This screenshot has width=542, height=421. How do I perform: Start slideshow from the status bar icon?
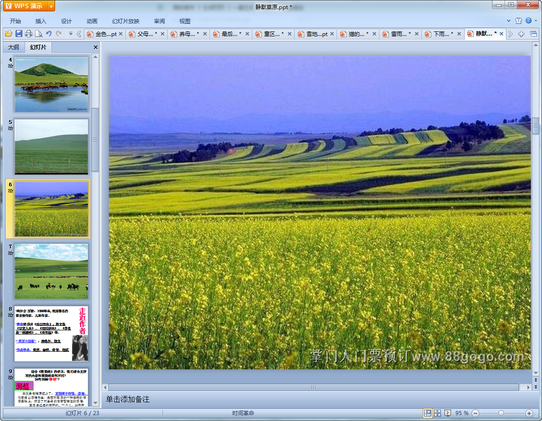pos(448,413)
